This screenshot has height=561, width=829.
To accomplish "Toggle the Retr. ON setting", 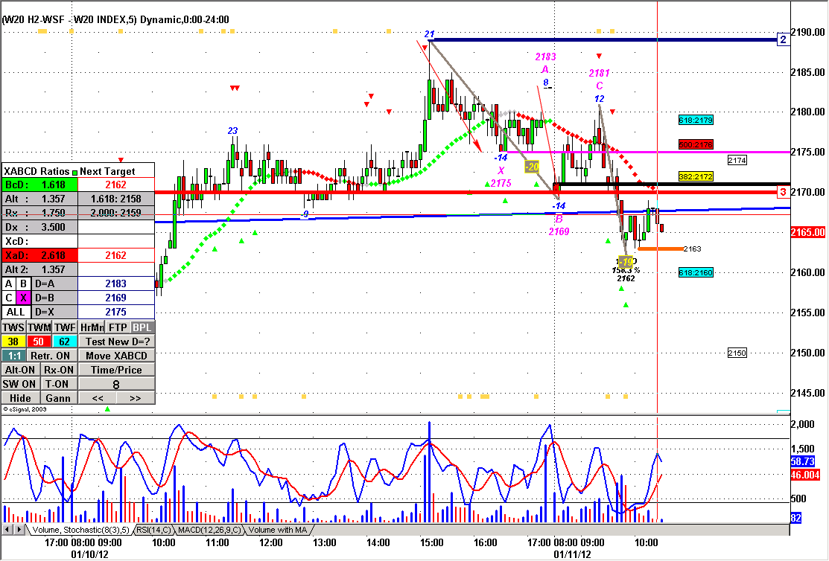I will (x=50, y=356).
